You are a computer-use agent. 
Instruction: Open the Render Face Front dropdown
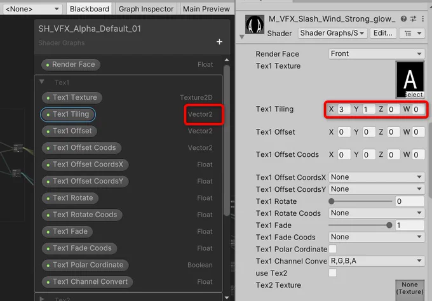click(376, 54)
